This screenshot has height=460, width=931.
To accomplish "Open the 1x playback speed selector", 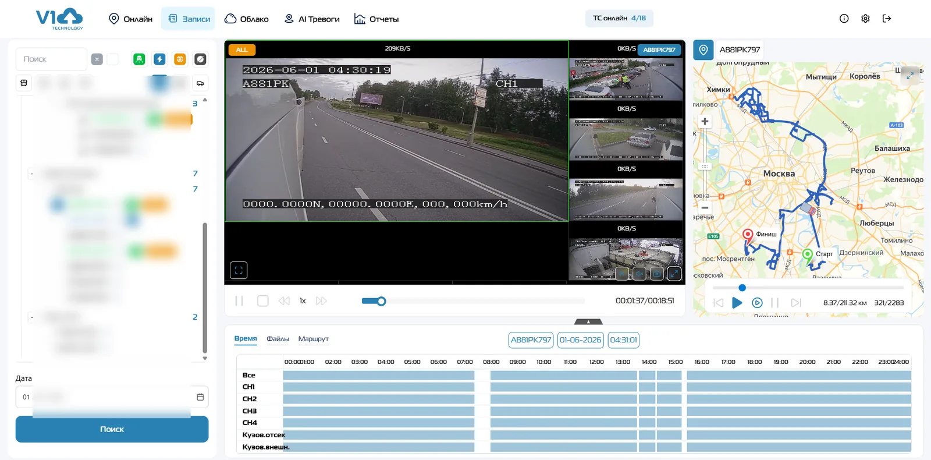I will (303, 301).
